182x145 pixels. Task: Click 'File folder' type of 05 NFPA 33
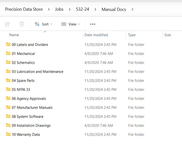click(x=136, y=90)
